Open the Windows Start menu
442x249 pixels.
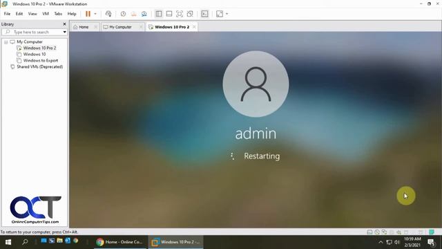(x=8, y=242)
